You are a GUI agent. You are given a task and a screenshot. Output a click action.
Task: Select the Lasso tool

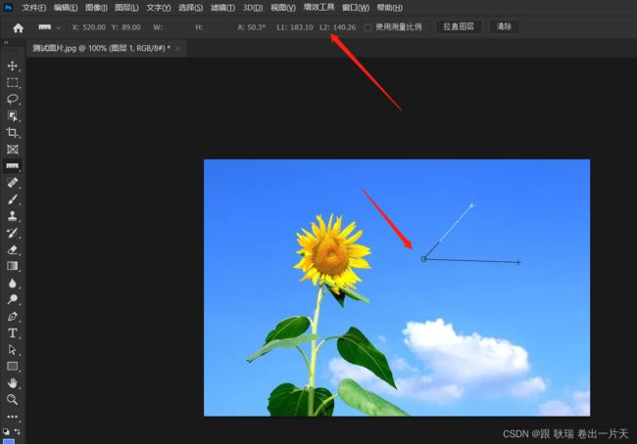[13, 100]
